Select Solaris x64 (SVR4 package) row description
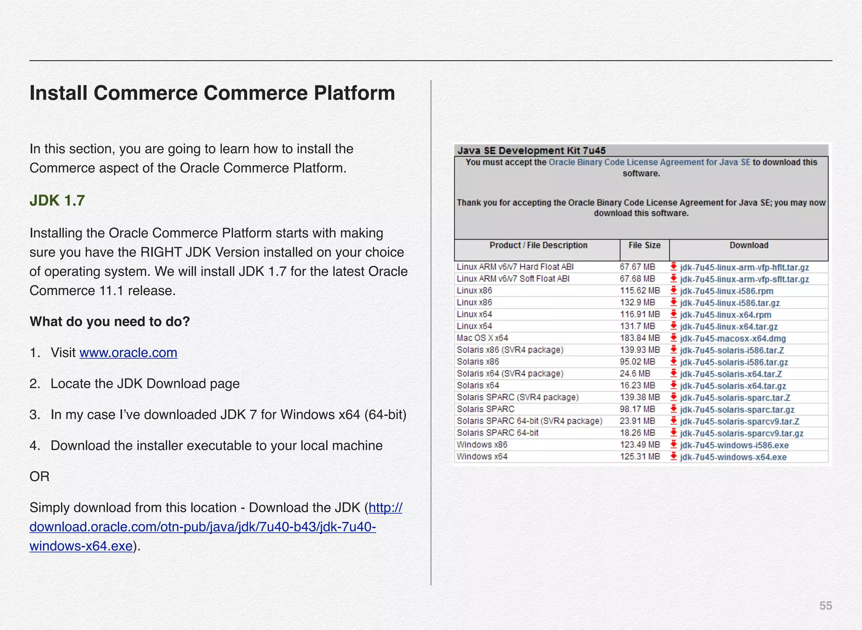 (510, 373)
